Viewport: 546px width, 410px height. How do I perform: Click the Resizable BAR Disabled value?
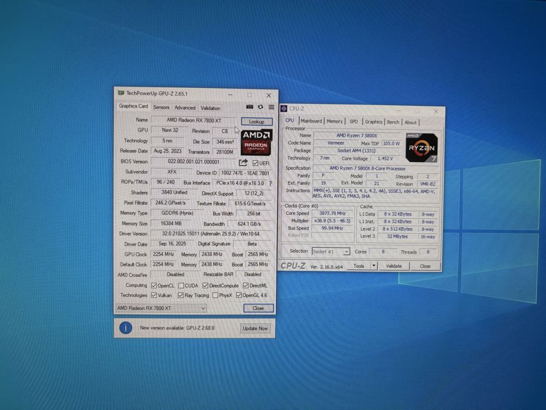coord(253,274)
